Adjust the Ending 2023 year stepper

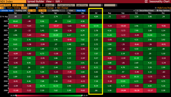tap(28, 8)
